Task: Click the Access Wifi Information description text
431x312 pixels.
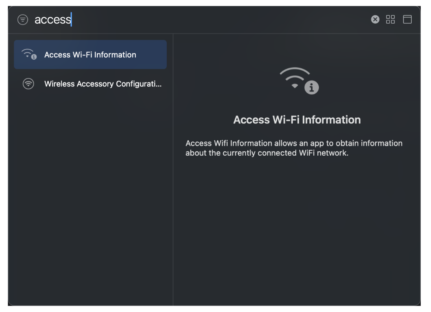Action: (294, 148)
